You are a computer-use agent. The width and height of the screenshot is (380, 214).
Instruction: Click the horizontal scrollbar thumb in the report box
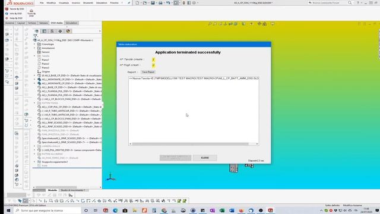(190, 144)
